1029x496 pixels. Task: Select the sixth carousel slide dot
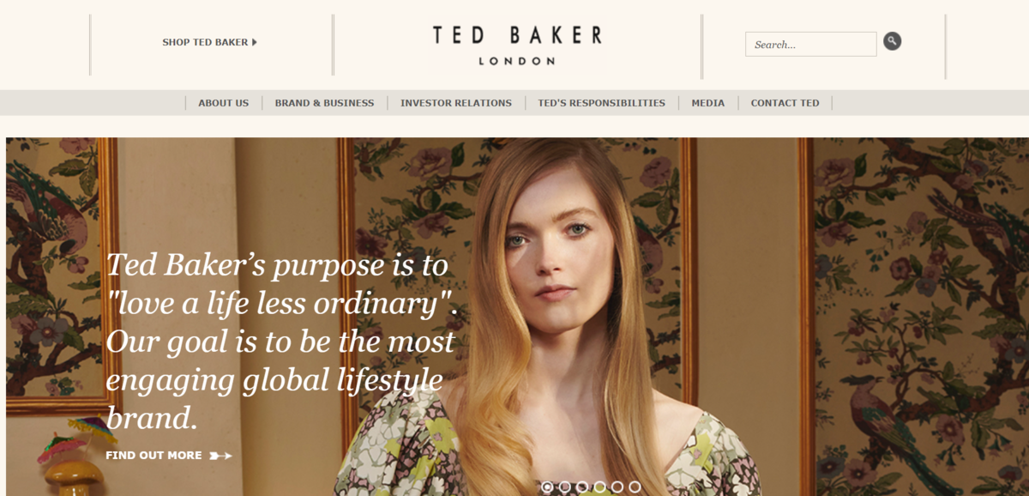pos(635,487)
